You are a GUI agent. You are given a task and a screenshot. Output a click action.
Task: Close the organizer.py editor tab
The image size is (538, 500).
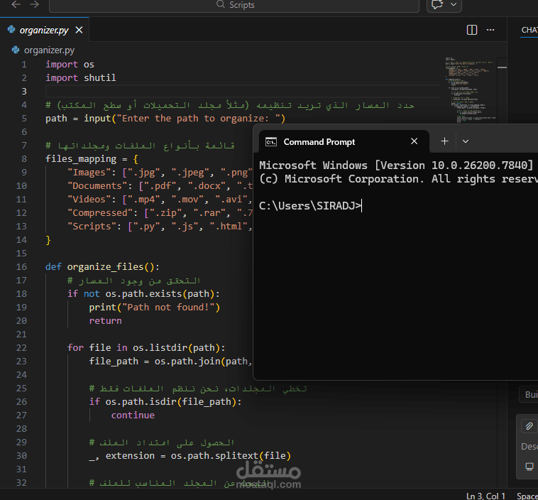tap(79, 31)
